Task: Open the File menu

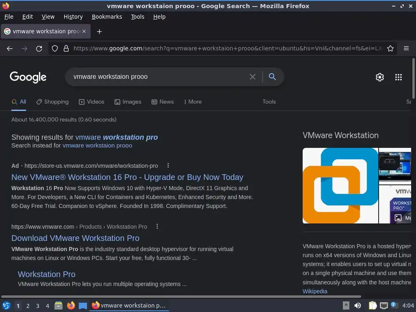Action: point(9,17)
